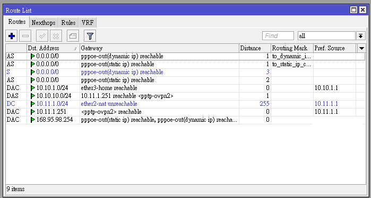This screenshot has width=371, height=198.
Task: Click the 'all' routing table combo box
Action: point(326,36)
